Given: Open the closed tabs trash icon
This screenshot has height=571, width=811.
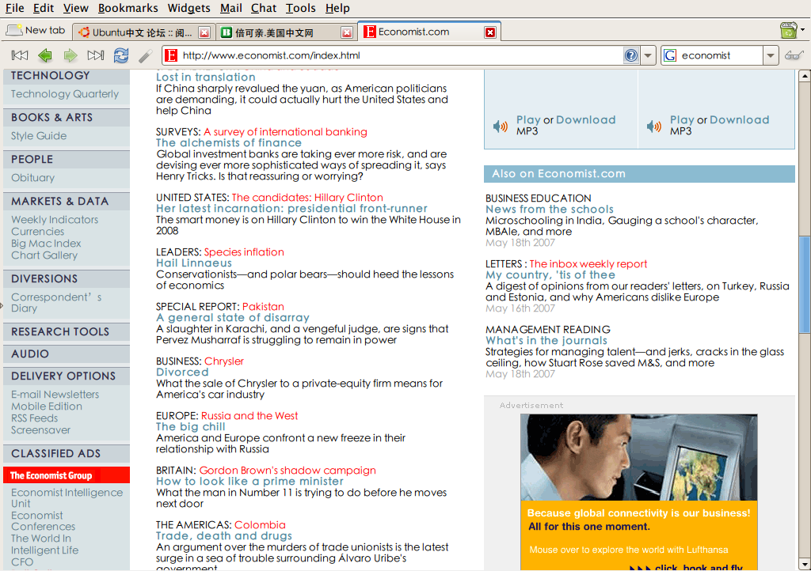Looking at the screenshot, I should pyautogui.click(x=788, y=31).
